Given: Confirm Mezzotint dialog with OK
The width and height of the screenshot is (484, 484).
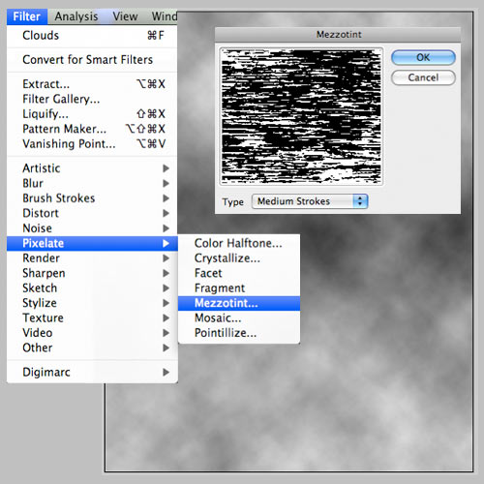Looking at the screenshot, I should 423,57.
